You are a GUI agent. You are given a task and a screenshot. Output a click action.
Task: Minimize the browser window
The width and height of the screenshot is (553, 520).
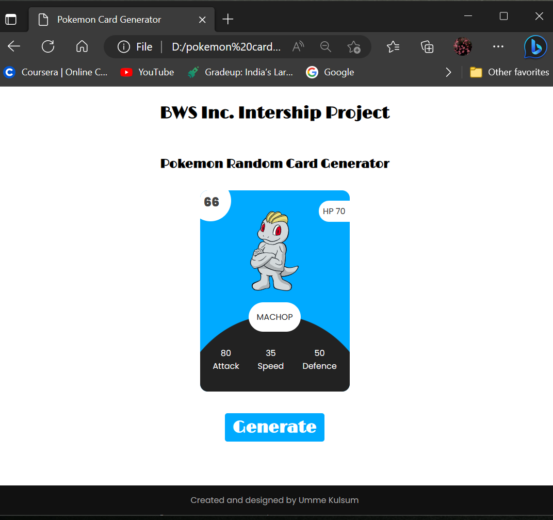(468, 16)
